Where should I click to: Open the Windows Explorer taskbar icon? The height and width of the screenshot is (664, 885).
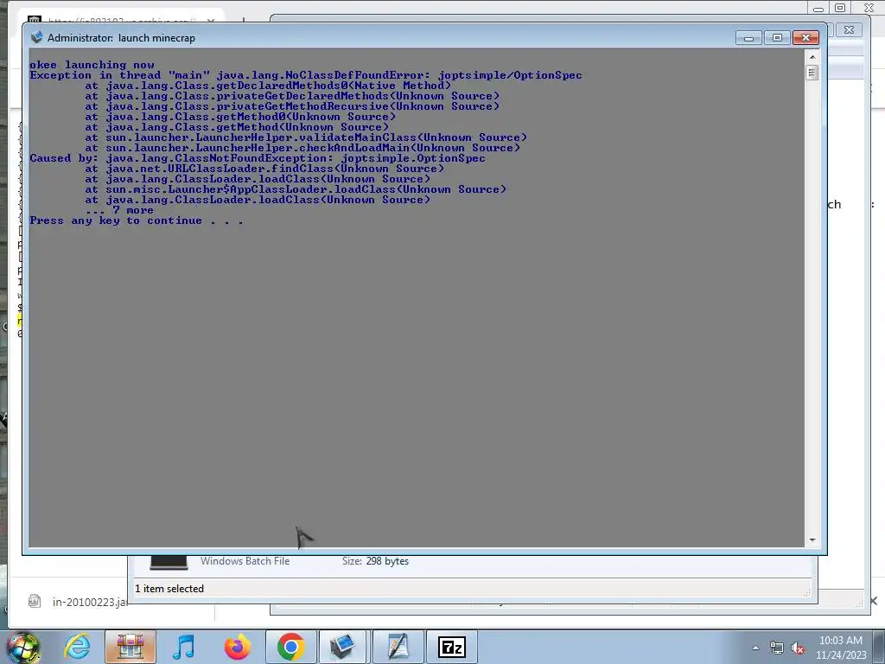[131, 647]
